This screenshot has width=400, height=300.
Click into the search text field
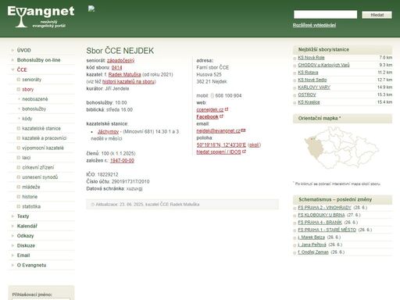tap(325, 14)
